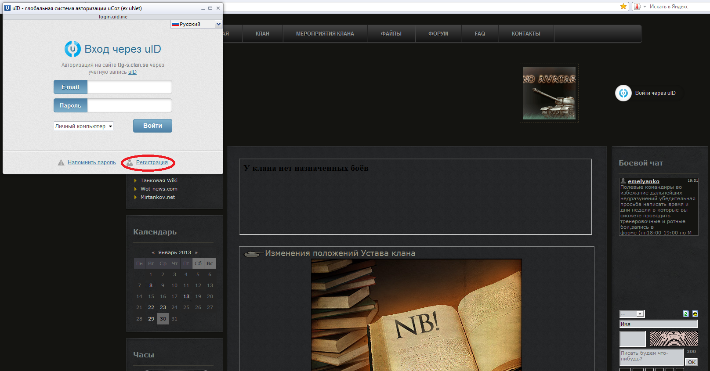The height and width of the screenshot is (371, 710).
Task: Click the 'Войти через uID' text button
Action: [x=655, y=93]
